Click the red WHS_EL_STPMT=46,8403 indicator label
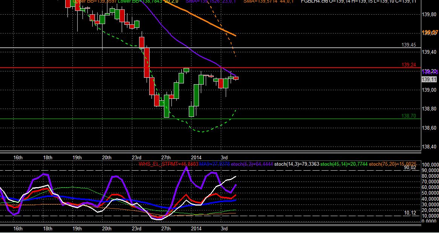The height and width of the screenshot is (233, 439). 168,164
